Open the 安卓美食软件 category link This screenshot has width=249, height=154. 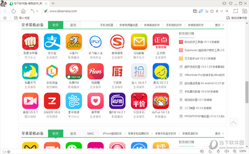151,25
